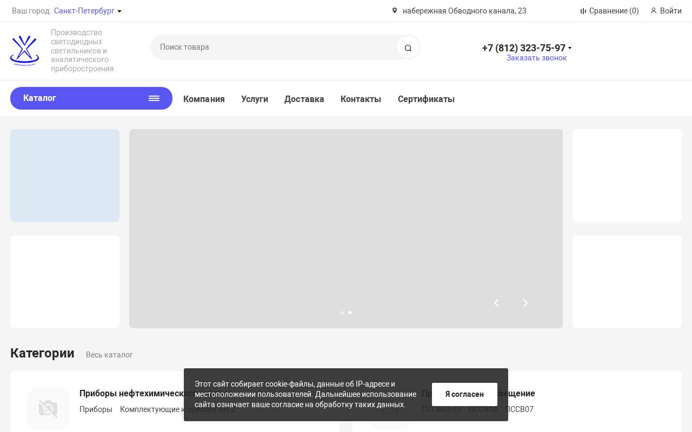Open the Компания menu item
This screenshot has height=432, width=692.
pyautogui.click(x=204, y=99)
